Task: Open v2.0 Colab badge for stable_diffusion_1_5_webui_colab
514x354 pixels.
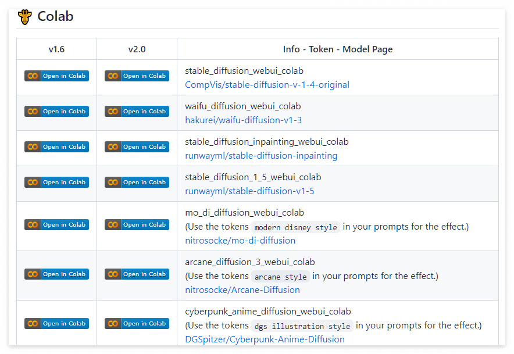Action: [x=137, y=182]
